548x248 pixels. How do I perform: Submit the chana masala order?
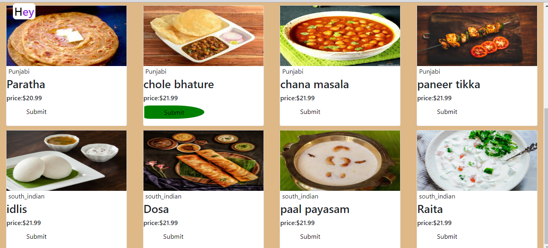click(310, 112)
